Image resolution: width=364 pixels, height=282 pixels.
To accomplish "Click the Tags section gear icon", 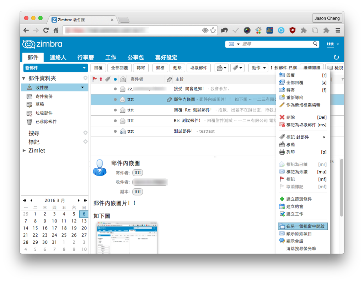I will point(85,142).
